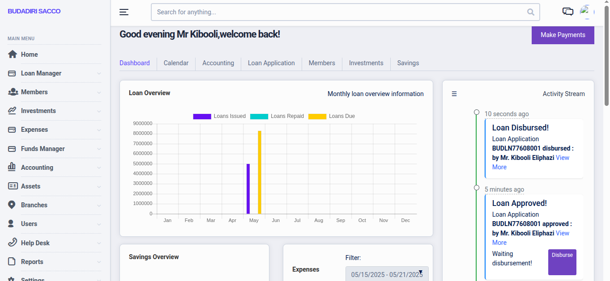Screen dimensions: 610x281
Task: Open the Expenses section via its card icon
Action: tap(13, 130)
